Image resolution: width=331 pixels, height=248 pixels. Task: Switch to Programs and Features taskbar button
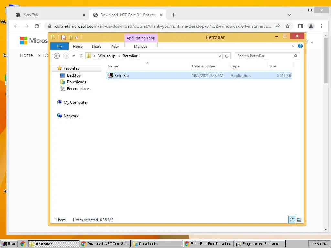pos(260,244)
